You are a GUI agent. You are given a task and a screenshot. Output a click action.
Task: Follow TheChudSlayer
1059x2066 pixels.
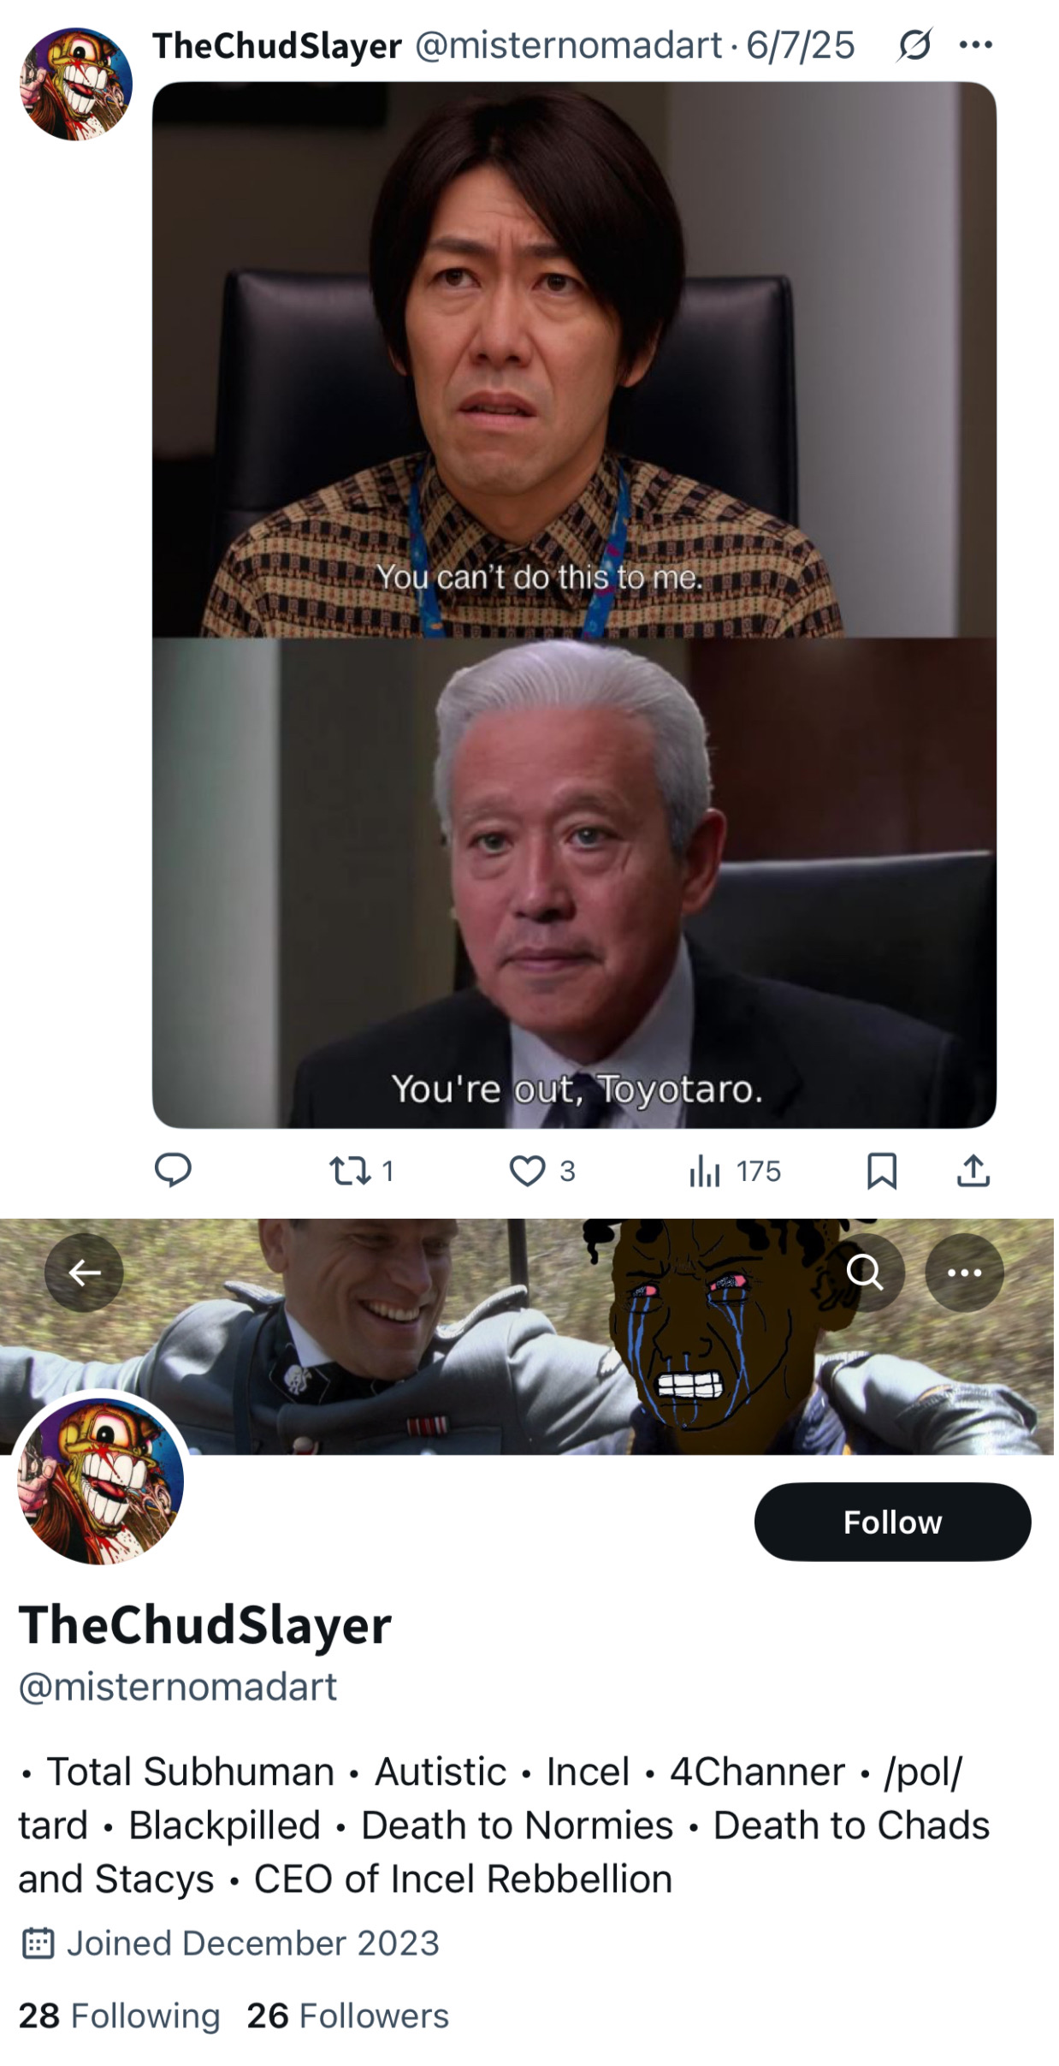pyautogui.click(x=892, y=1521)
